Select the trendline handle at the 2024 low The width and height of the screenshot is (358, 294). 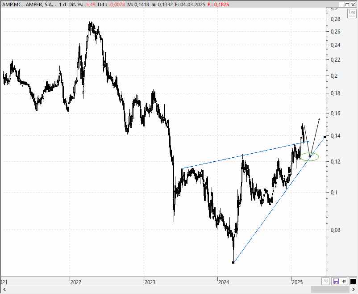(233, 262)
